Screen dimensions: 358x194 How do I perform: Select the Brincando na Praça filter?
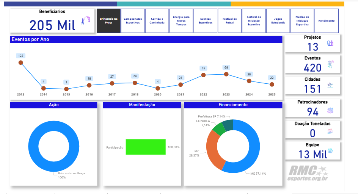pos(108,21)
